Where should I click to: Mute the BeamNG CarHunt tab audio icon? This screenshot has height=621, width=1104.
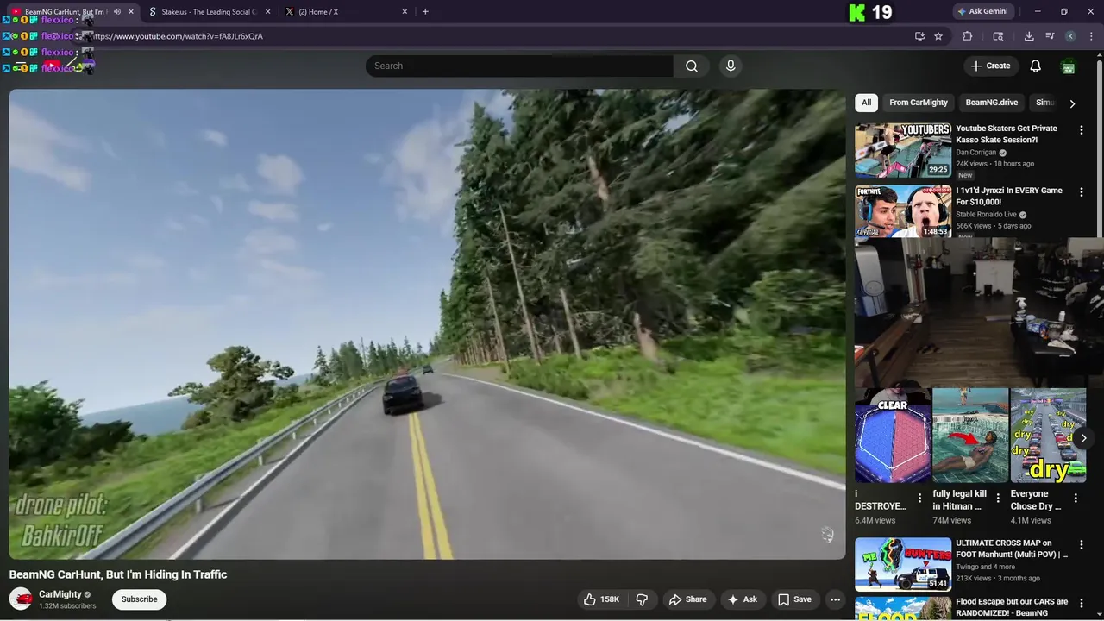pyautogui.click(x=117, y=12)
